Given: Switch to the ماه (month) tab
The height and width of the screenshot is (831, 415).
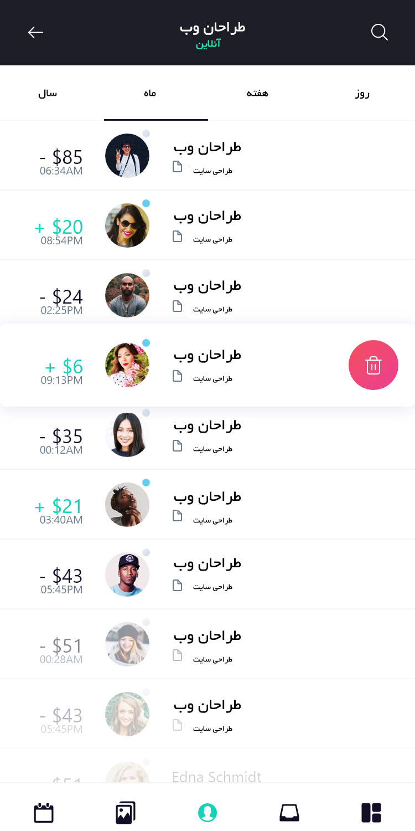Looking at the screenshot, I should (x=149, y=93).
